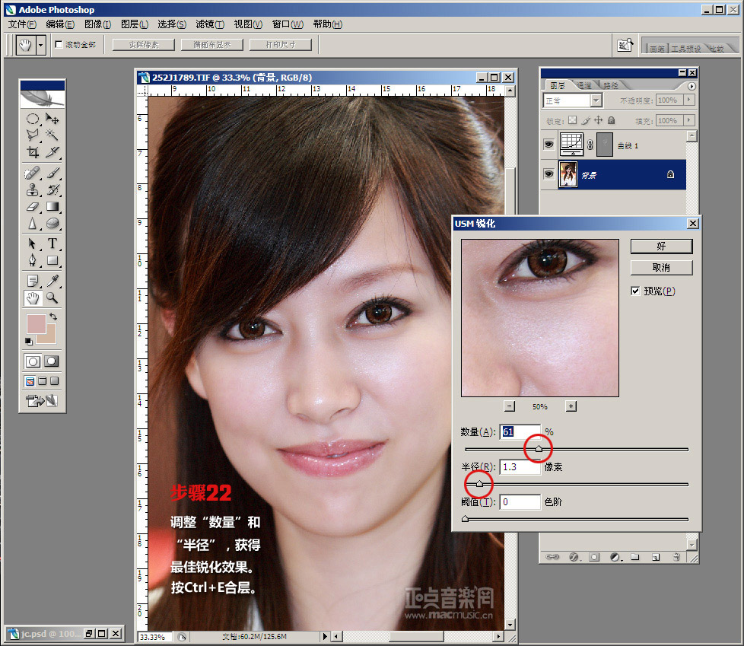
Task: Click the 取消 button
Action: click(x=661, y=267)
